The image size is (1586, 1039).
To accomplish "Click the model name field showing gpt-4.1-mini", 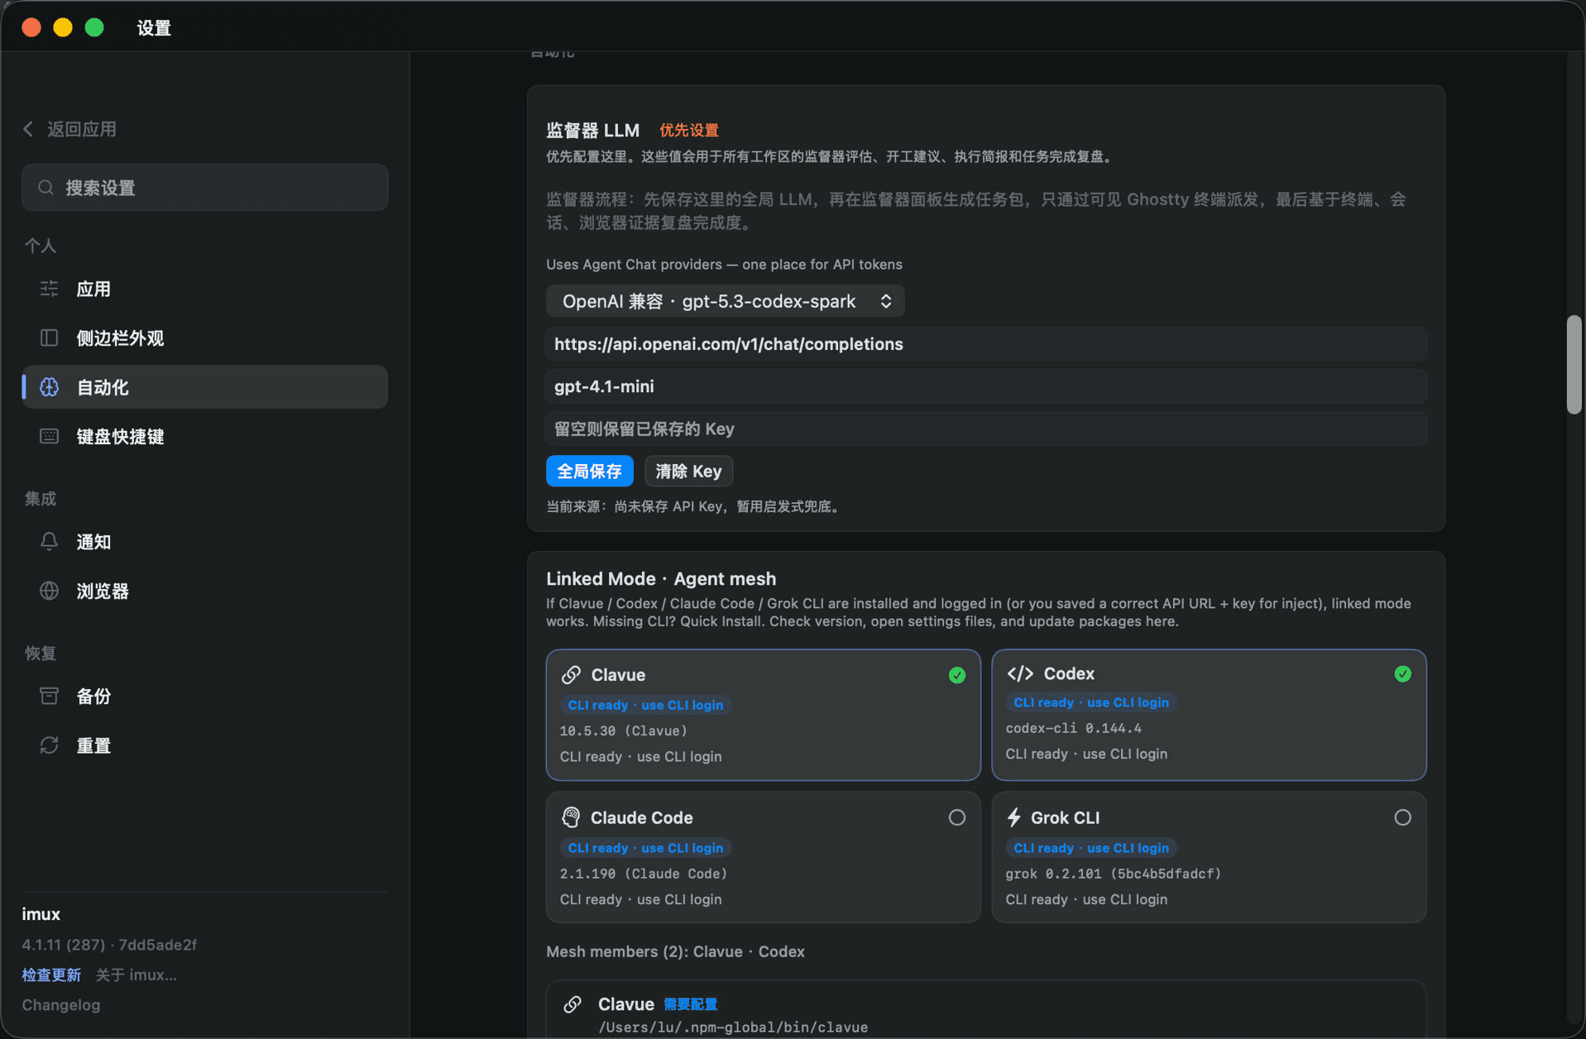I will pos(986,386).
